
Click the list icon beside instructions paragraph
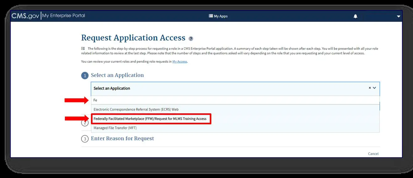pos(83,48)
